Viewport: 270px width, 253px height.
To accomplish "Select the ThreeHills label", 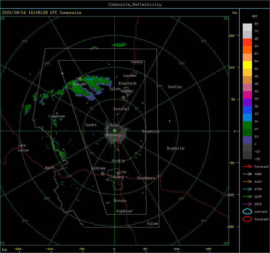I will click(150, 131).
